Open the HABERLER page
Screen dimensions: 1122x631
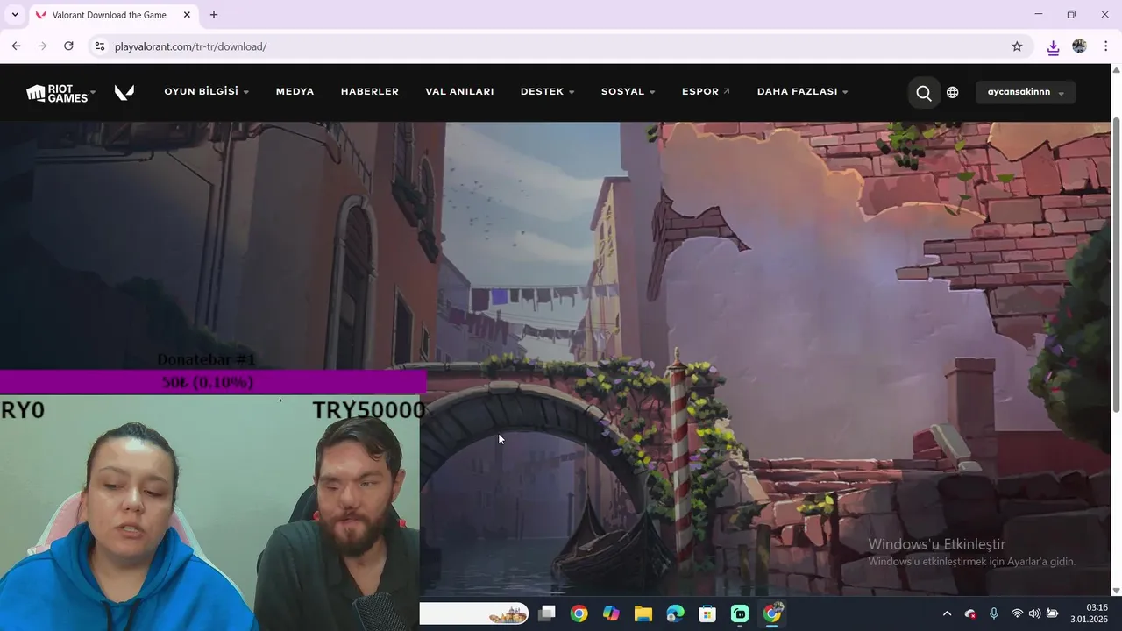(x=370, y=92)
